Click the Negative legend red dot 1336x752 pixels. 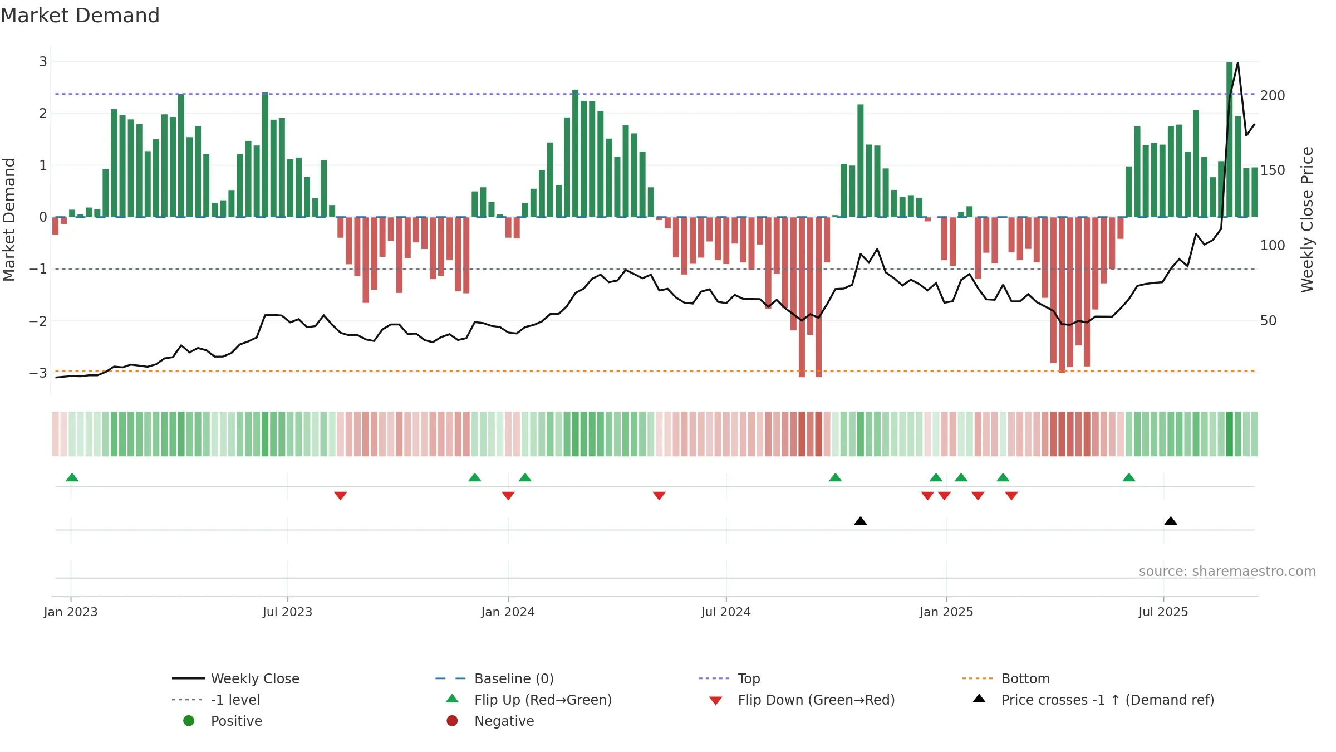(x=452, y=721)
